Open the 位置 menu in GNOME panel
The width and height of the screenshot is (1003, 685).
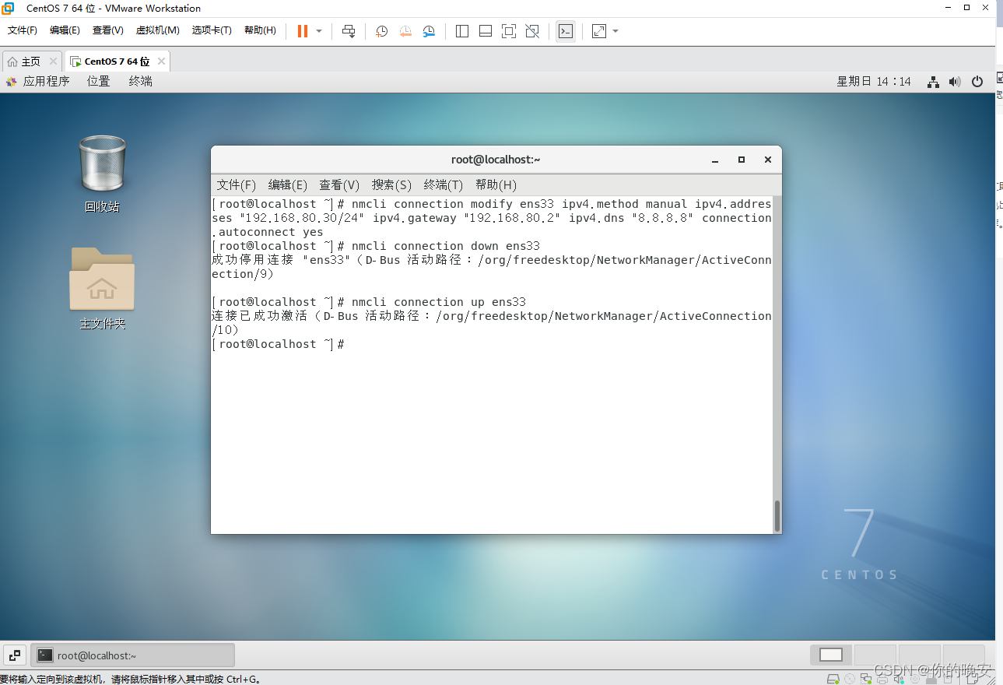99,81
